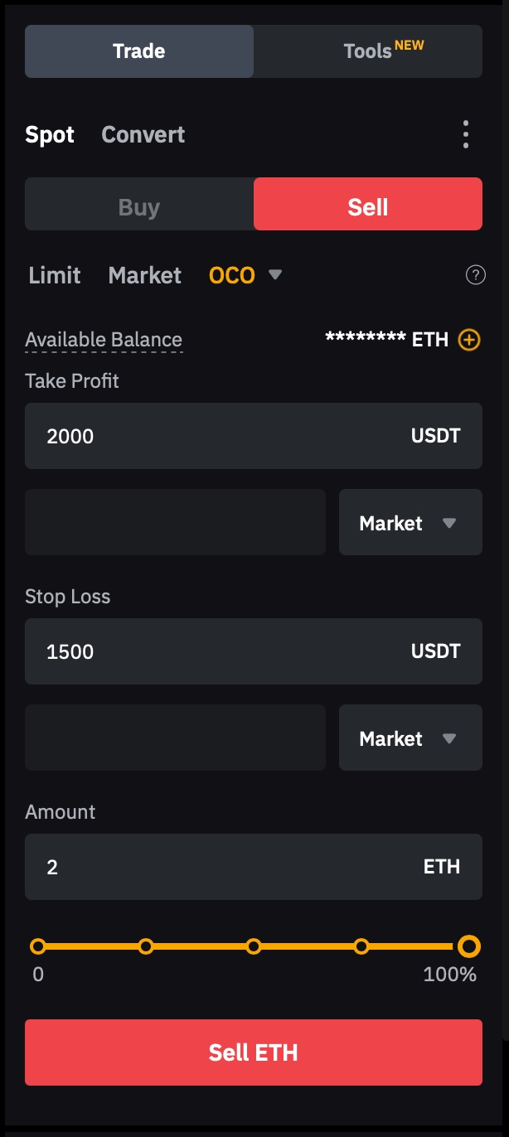Open the Stop Loss Market dropdown
509x1137 pixels.
[410, 738]
